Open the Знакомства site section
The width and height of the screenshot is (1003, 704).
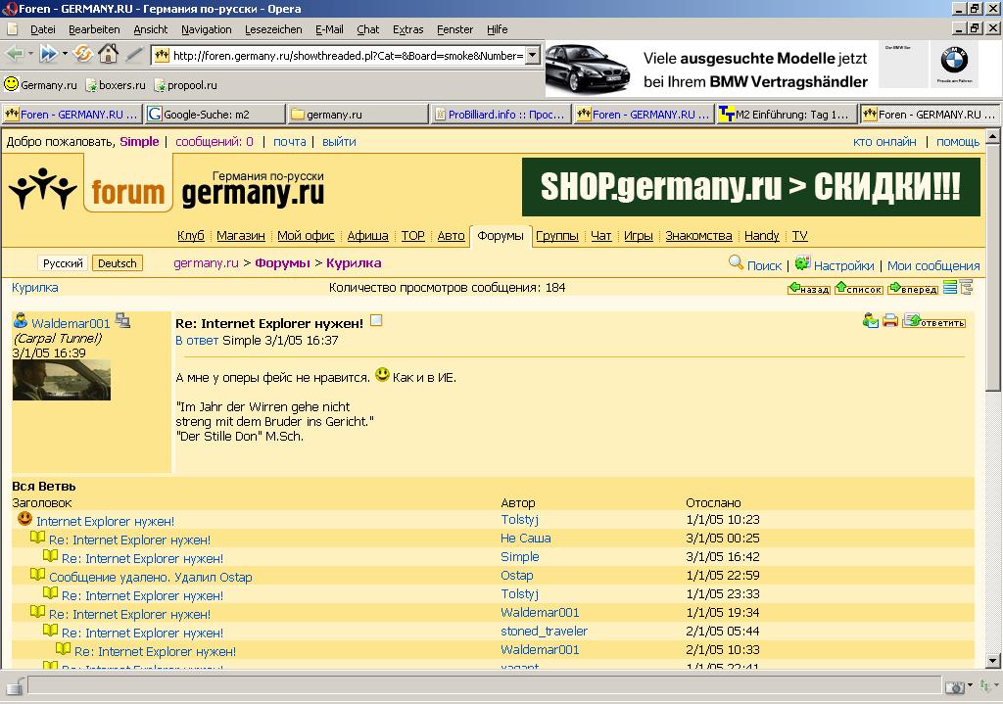pyautogui.click(x=698, y=235)
